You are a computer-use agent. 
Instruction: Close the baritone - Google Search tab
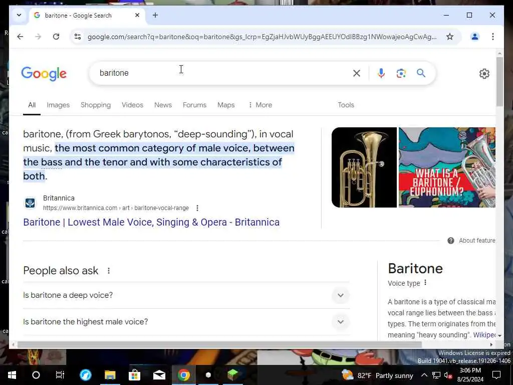137,15
